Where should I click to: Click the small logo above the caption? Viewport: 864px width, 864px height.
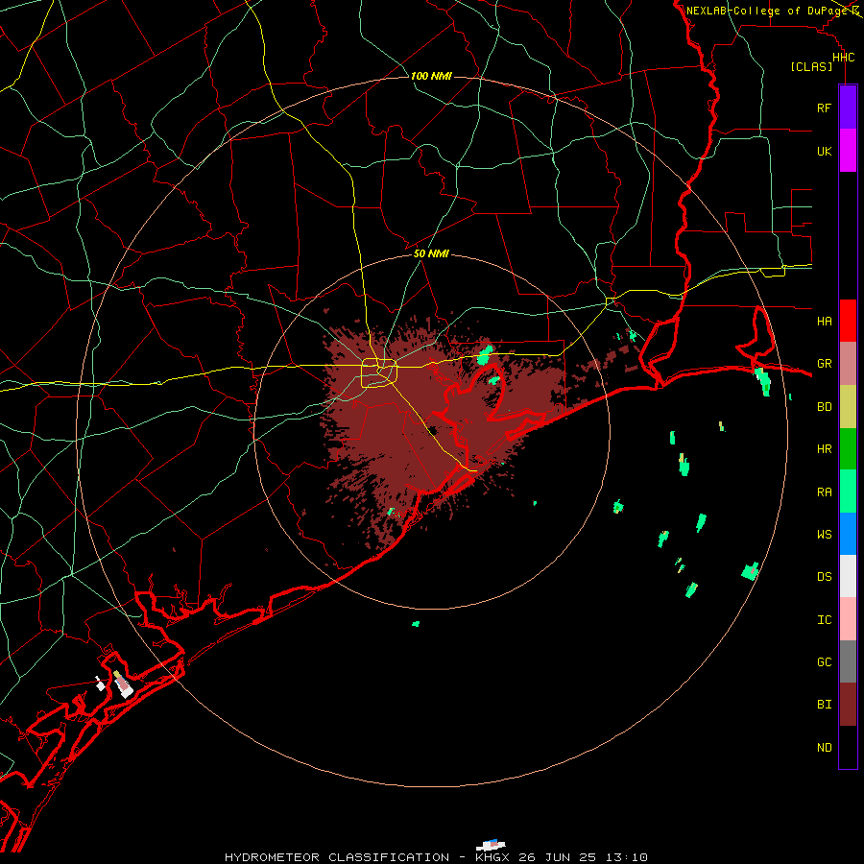(x=491, y=845)
